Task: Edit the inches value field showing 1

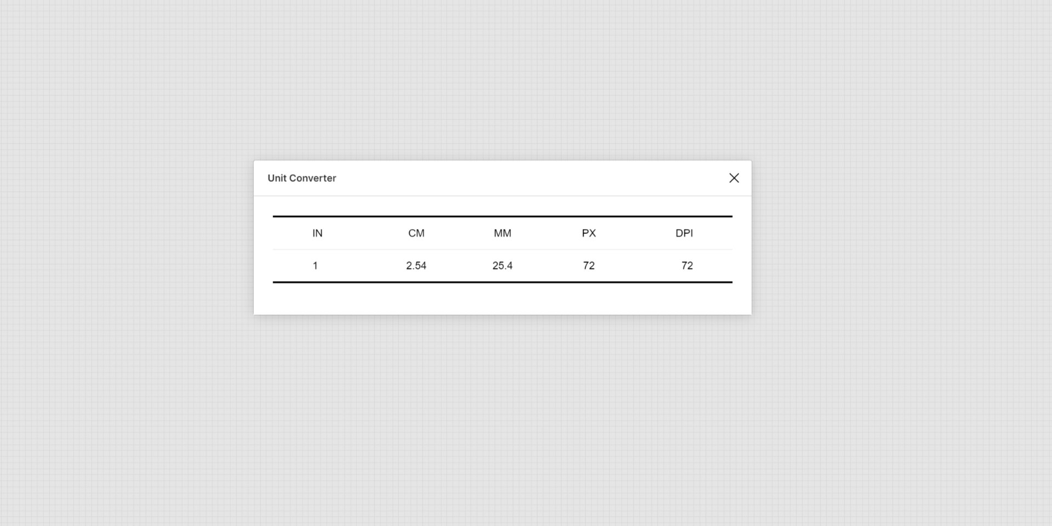Action: (316, 266)
